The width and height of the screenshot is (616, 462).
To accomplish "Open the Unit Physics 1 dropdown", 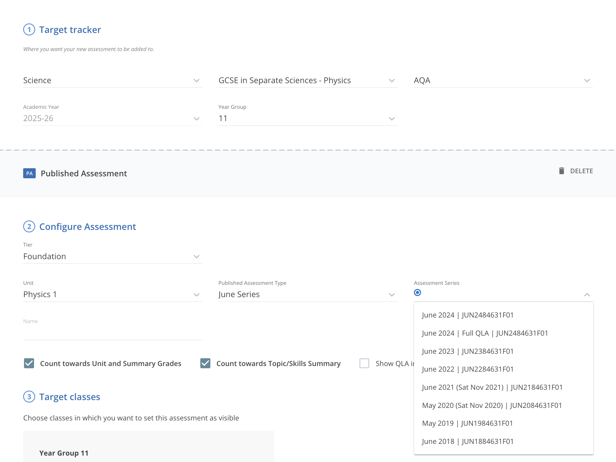I will tap(113, 294).
